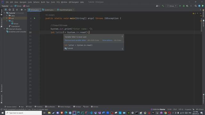Click UTF-8 encoding in status bar

tap(181, 109)
